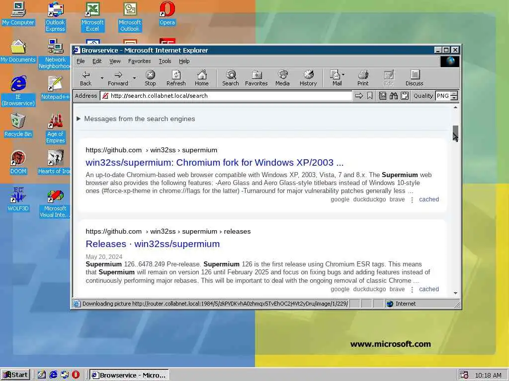Select the My Computer desktop icon
This screenshot has width=509, height=381.
click(x=18, y=13)
